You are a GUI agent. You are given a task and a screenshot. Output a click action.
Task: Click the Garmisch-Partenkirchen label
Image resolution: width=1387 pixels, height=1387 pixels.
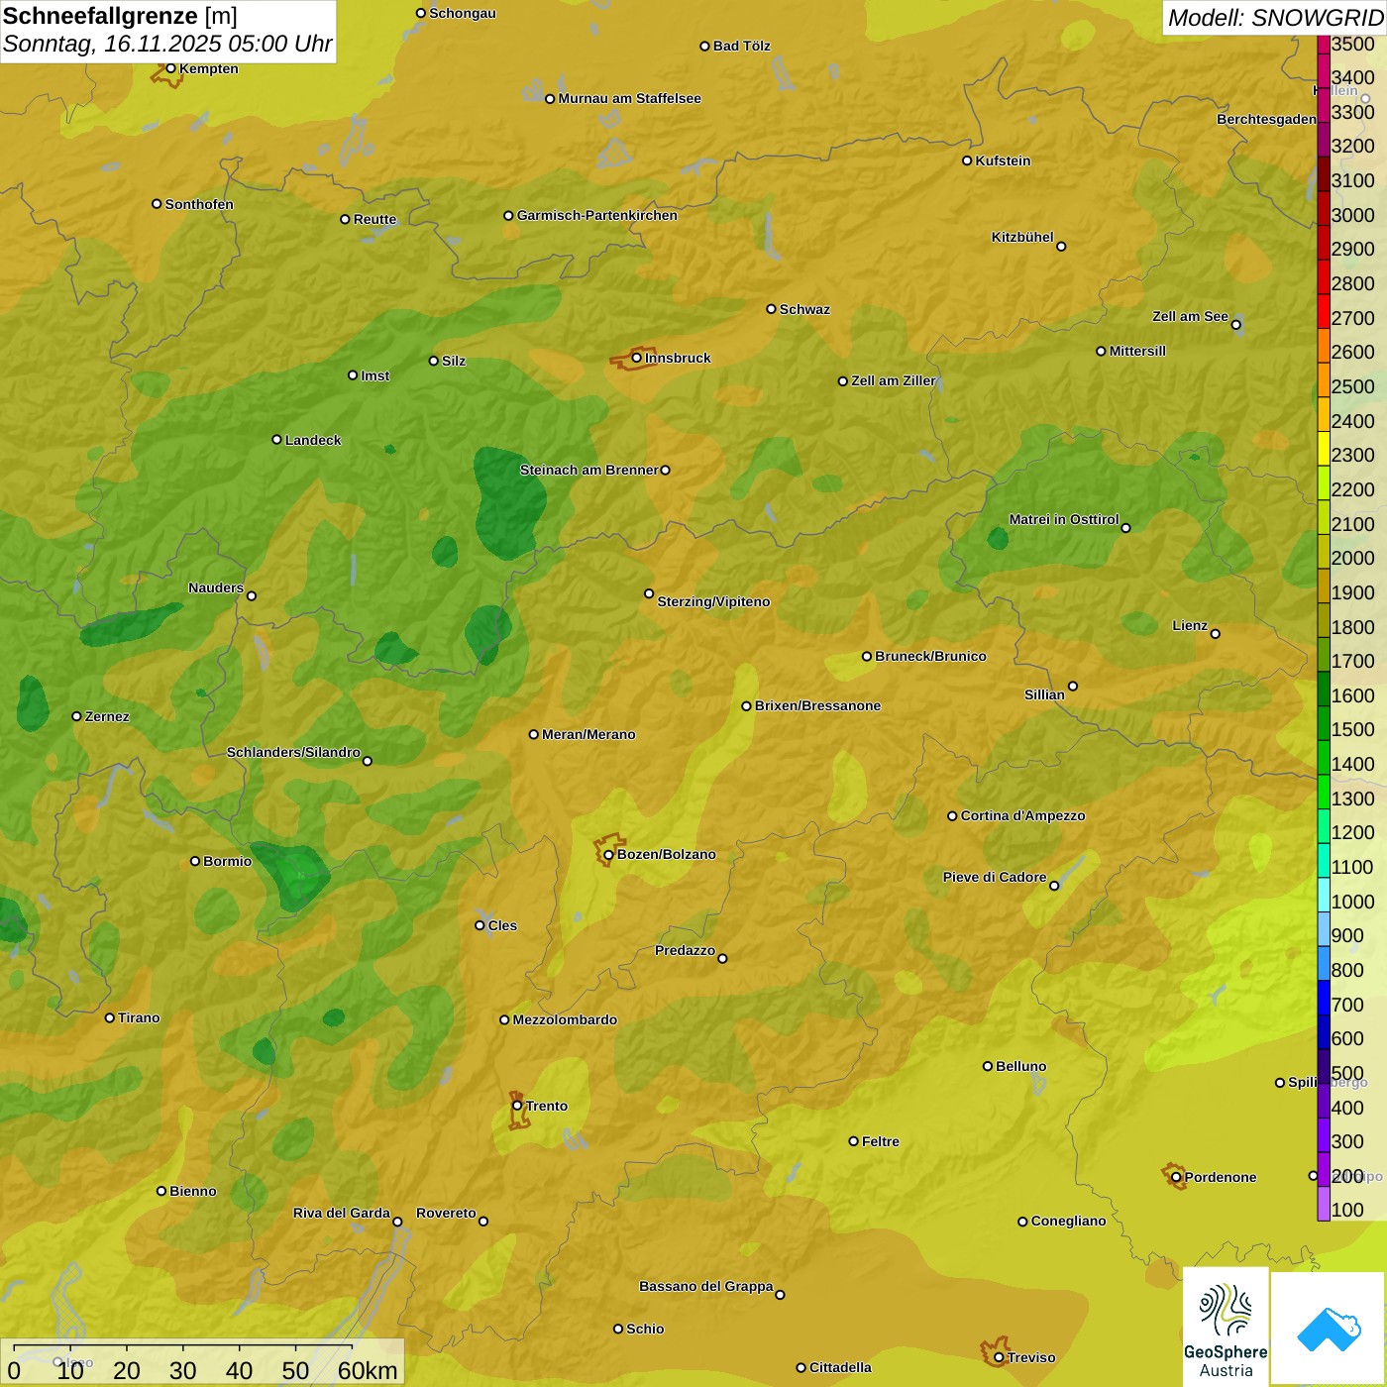[x=597, y=215]
